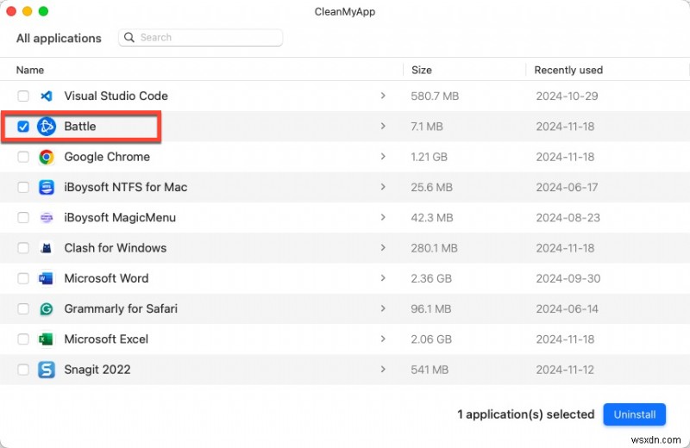
Task: Click the Google Chrome app icon
Action: [x=47, y=157]
